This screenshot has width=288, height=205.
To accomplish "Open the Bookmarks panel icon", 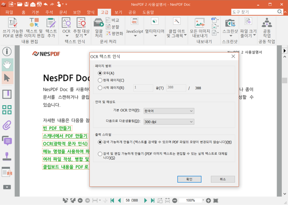I will (x=7, y=94).
